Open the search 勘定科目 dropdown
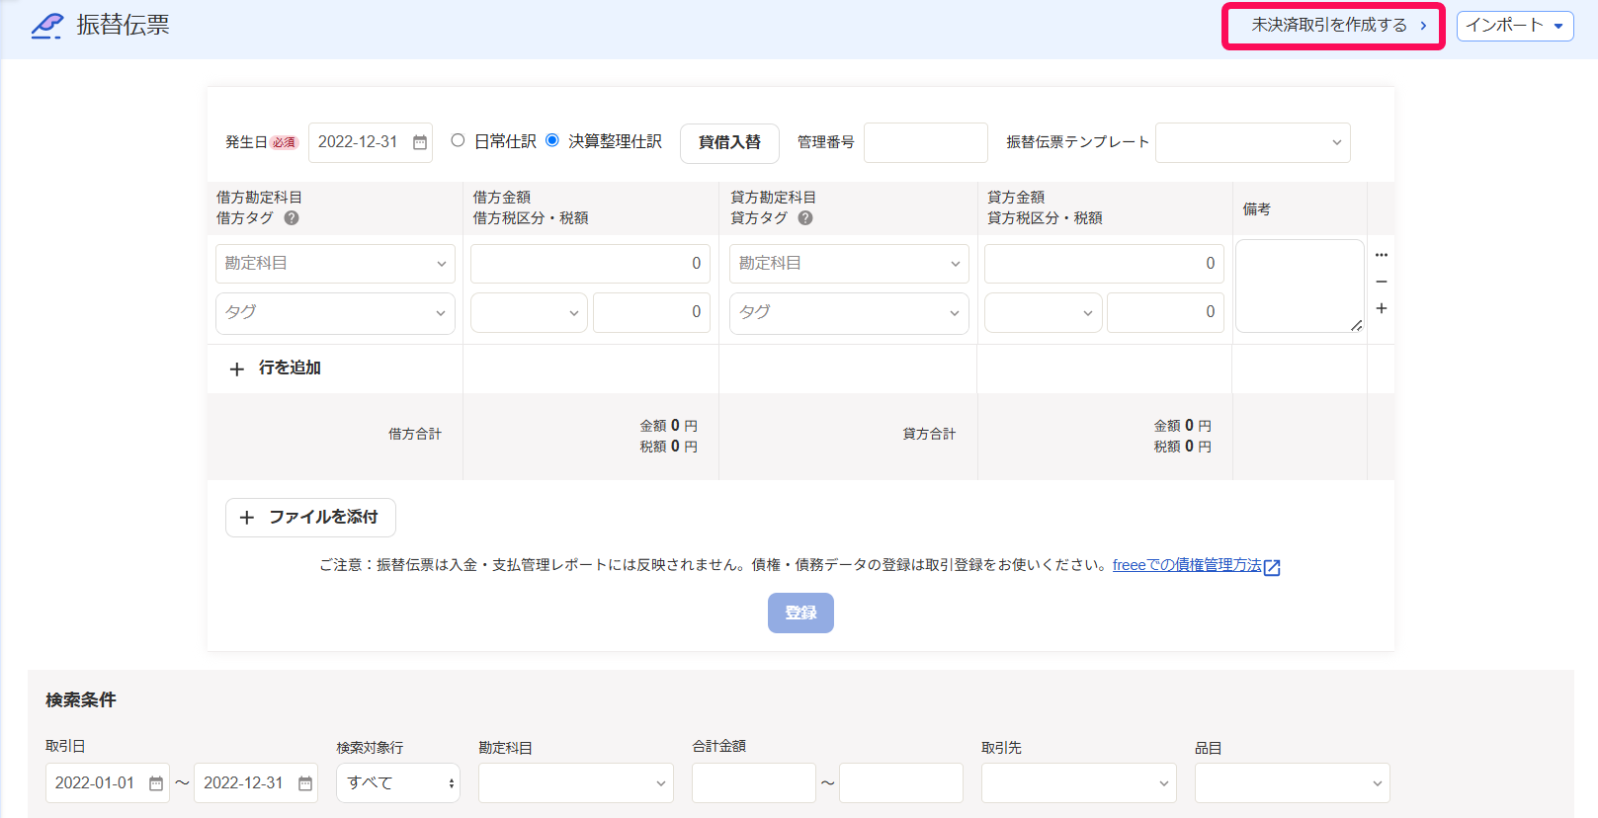 tap(576, 783)
